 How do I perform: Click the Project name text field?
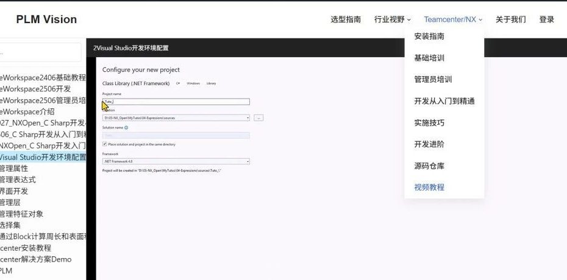point(176,102)
